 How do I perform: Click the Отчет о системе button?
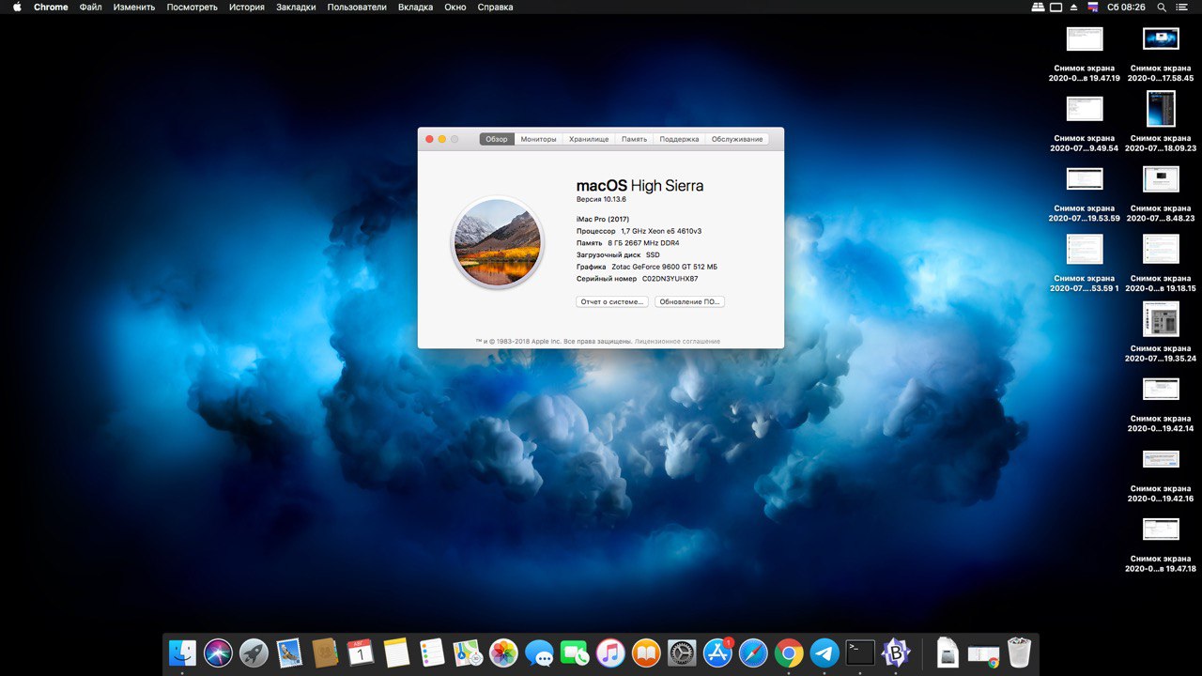click(x=612, y=301)
